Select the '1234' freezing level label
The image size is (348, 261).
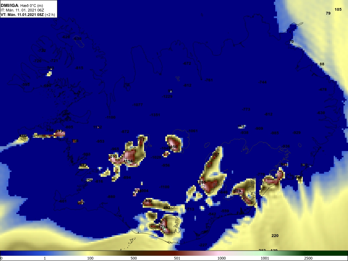[x=163, y=227]
